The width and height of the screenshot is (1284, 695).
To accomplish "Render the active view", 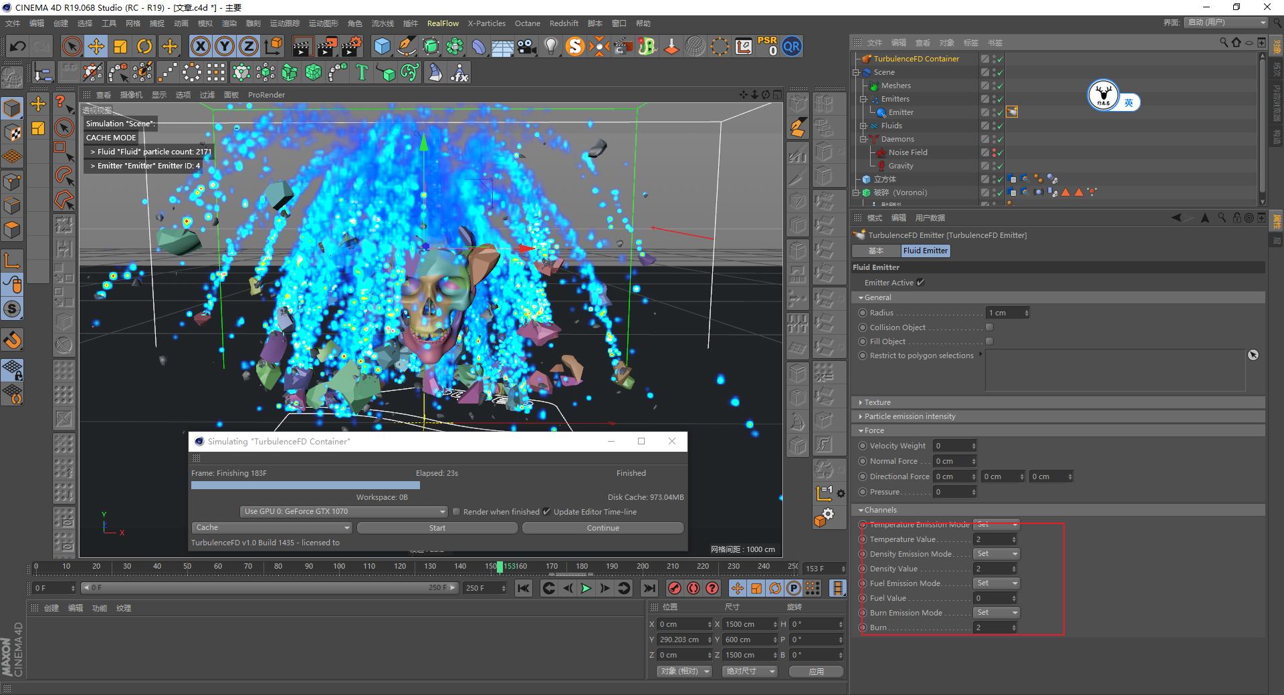I will click(302, 46).
